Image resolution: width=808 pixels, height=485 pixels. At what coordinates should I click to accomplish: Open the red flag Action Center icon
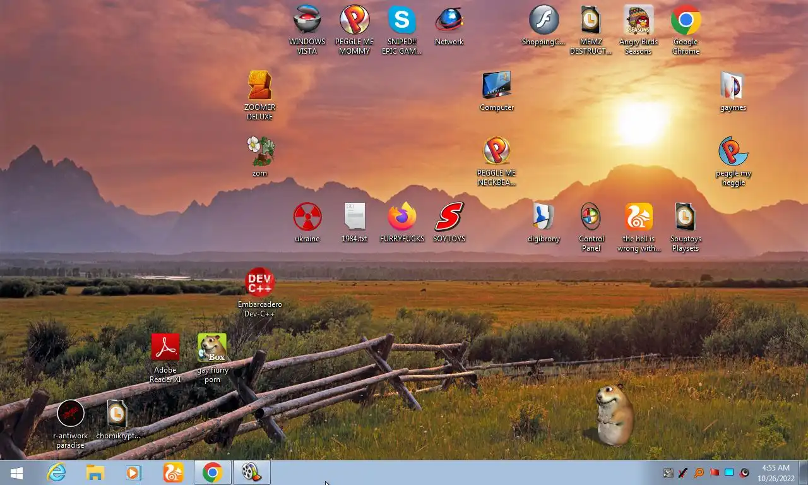pos(714,472)
